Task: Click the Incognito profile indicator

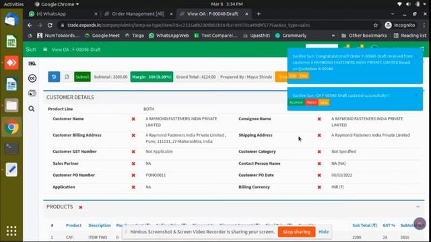Action: coord(400,26)
